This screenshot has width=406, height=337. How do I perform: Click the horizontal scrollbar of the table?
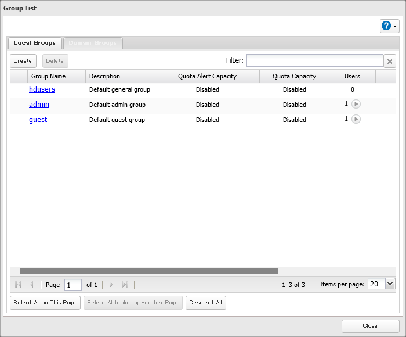click(x=149, y=271)
